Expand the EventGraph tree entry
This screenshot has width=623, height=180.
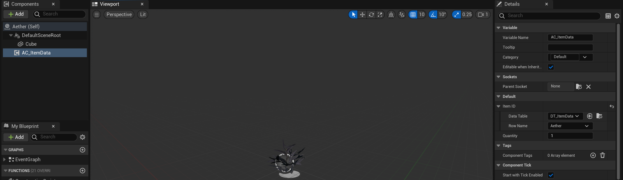tap(4, 159)
